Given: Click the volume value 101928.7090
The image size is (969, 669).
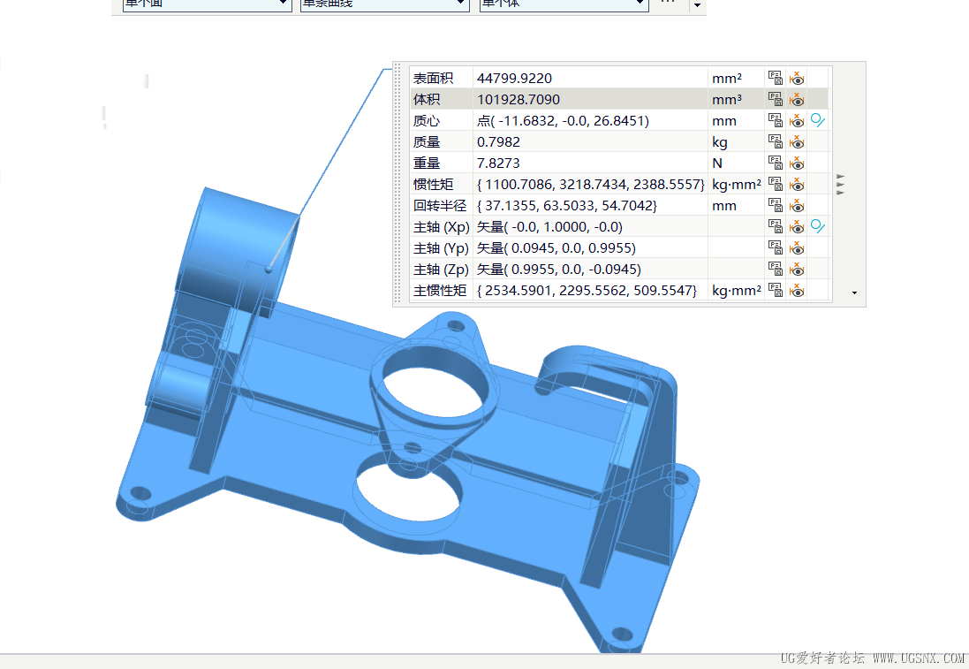Looking at the screenshot, I should coord(518,99).
